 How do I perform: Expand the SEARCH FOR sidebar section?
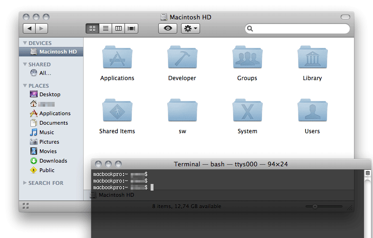click(25, 183)
